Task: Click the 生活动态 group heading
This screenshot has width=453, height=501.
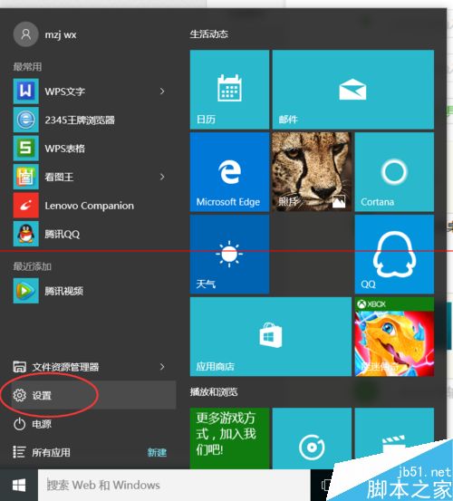Action: coord(209,34)
